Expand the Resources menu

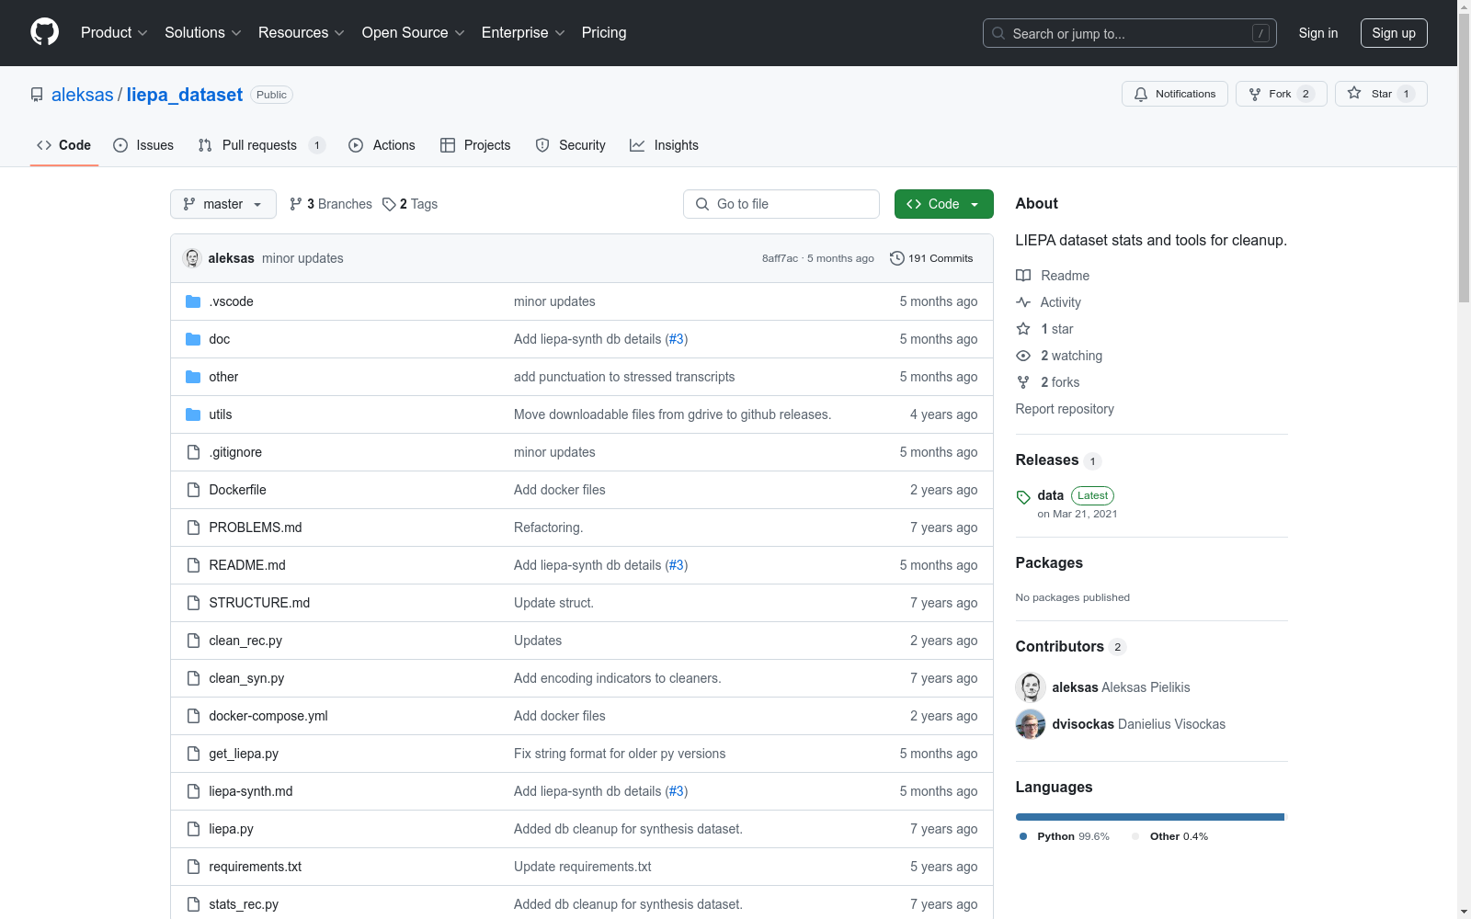(x=302, y=33)
